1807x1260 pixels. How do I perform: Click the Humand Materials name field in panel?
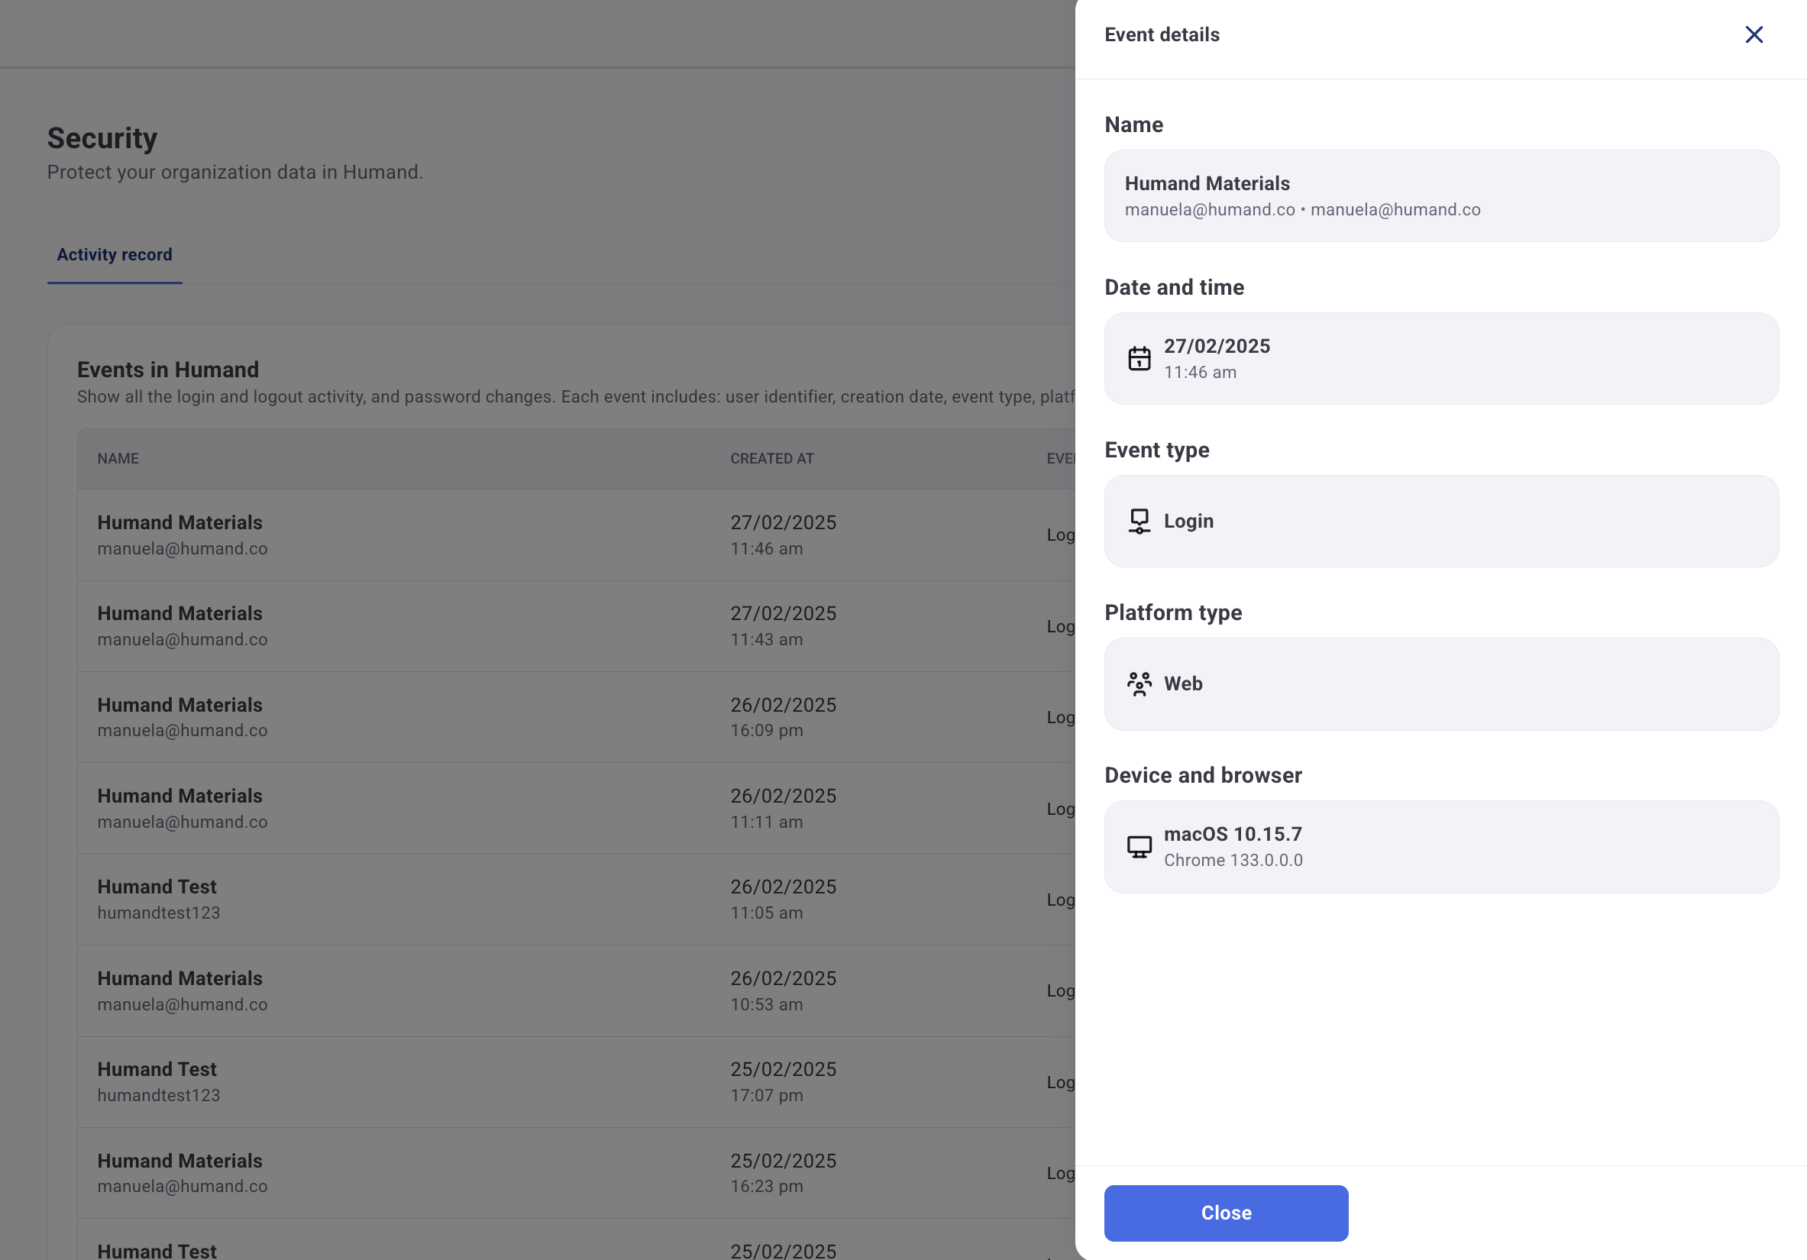click(1440, 196)
